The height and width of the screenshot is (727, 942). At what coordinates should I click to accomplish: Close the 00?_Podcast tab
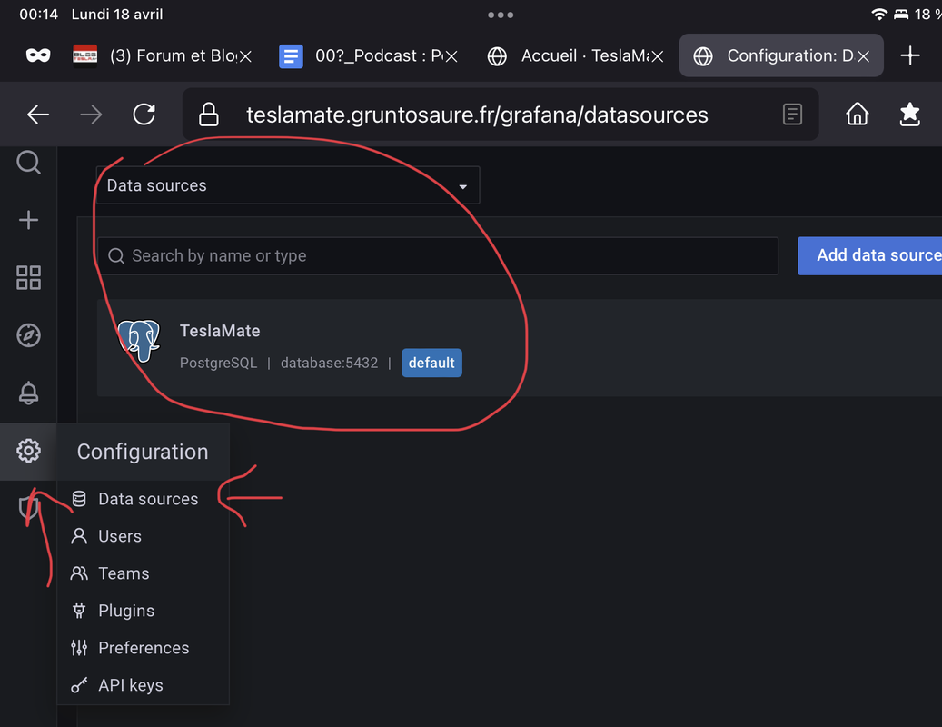click(x=451, y=56)
